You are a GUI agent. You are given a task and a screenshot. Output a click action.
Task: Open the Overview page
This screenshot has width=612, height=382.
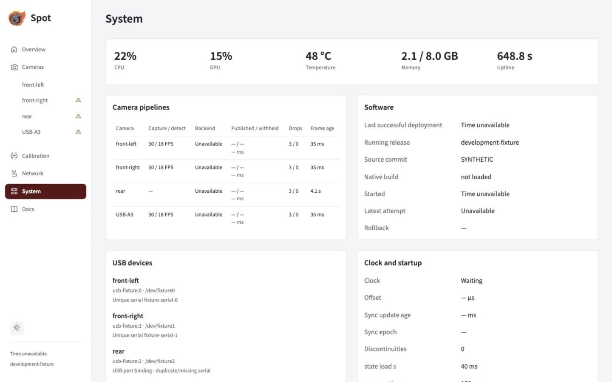coord(45,49)
